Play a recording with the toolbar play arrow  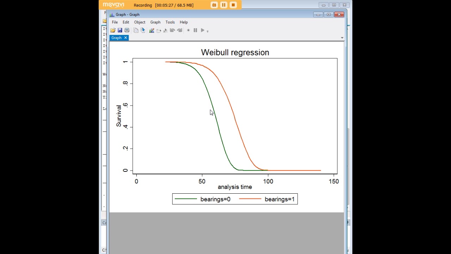(203, 30)
